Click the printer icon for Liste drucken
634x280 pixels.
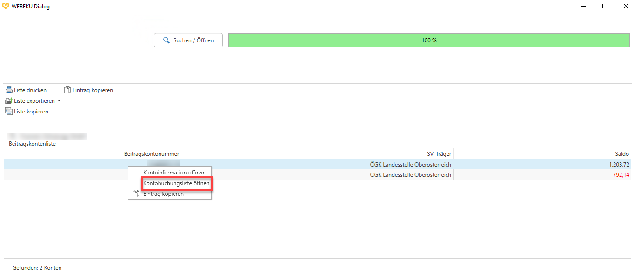pos(9,90)
